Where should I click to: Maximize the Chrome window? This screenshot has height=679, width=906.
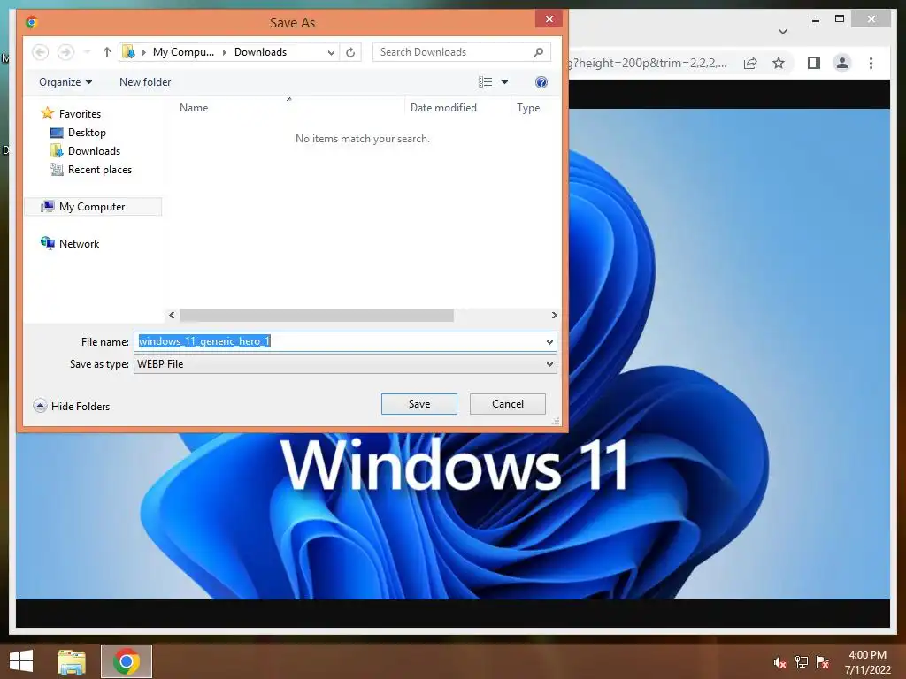click(x=840, y=19)
